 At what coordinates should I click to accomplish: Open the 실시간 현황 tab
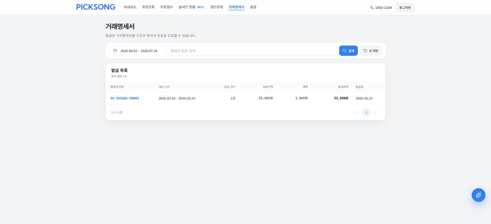tap(187, 7)
